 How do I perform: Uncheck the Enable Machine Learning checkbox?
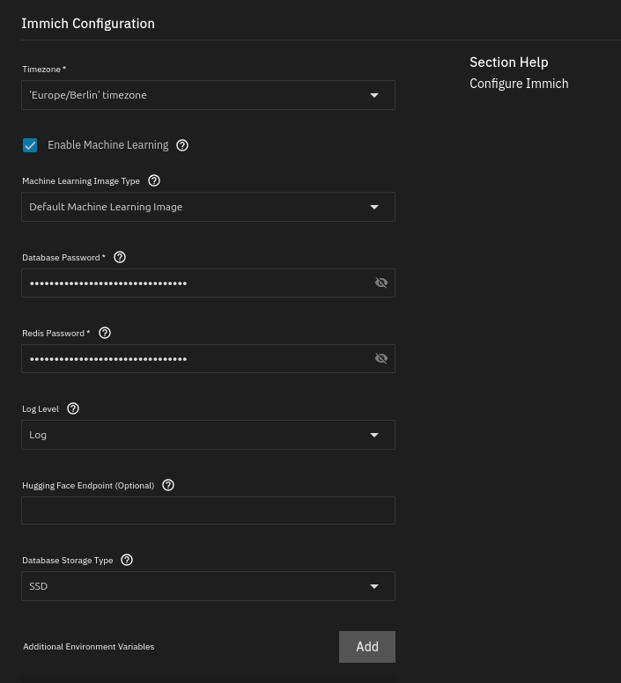click(30, 145)
